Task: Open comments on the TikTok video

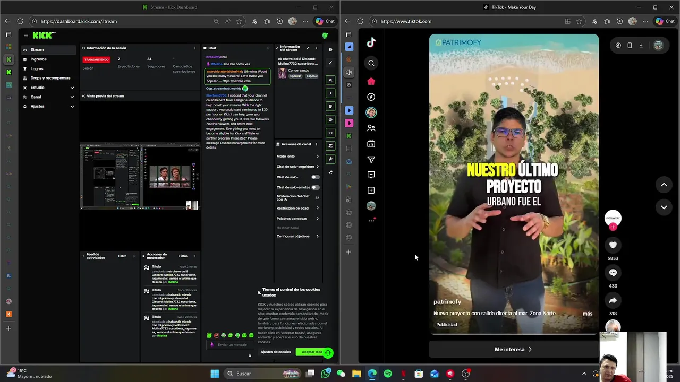Action: pos(613,272)
